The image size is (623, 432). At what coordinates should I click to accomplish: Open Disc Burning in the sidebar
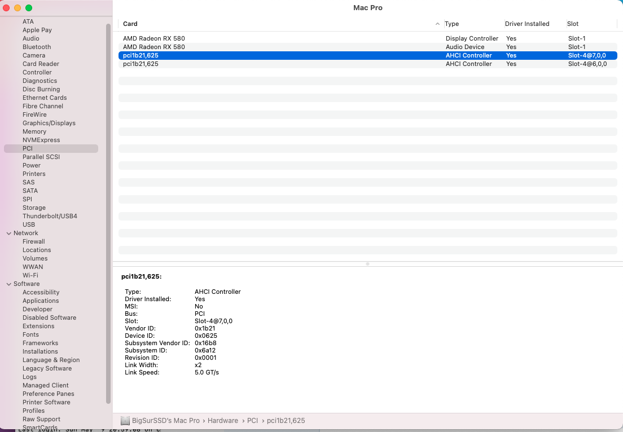tap(41, 89)
